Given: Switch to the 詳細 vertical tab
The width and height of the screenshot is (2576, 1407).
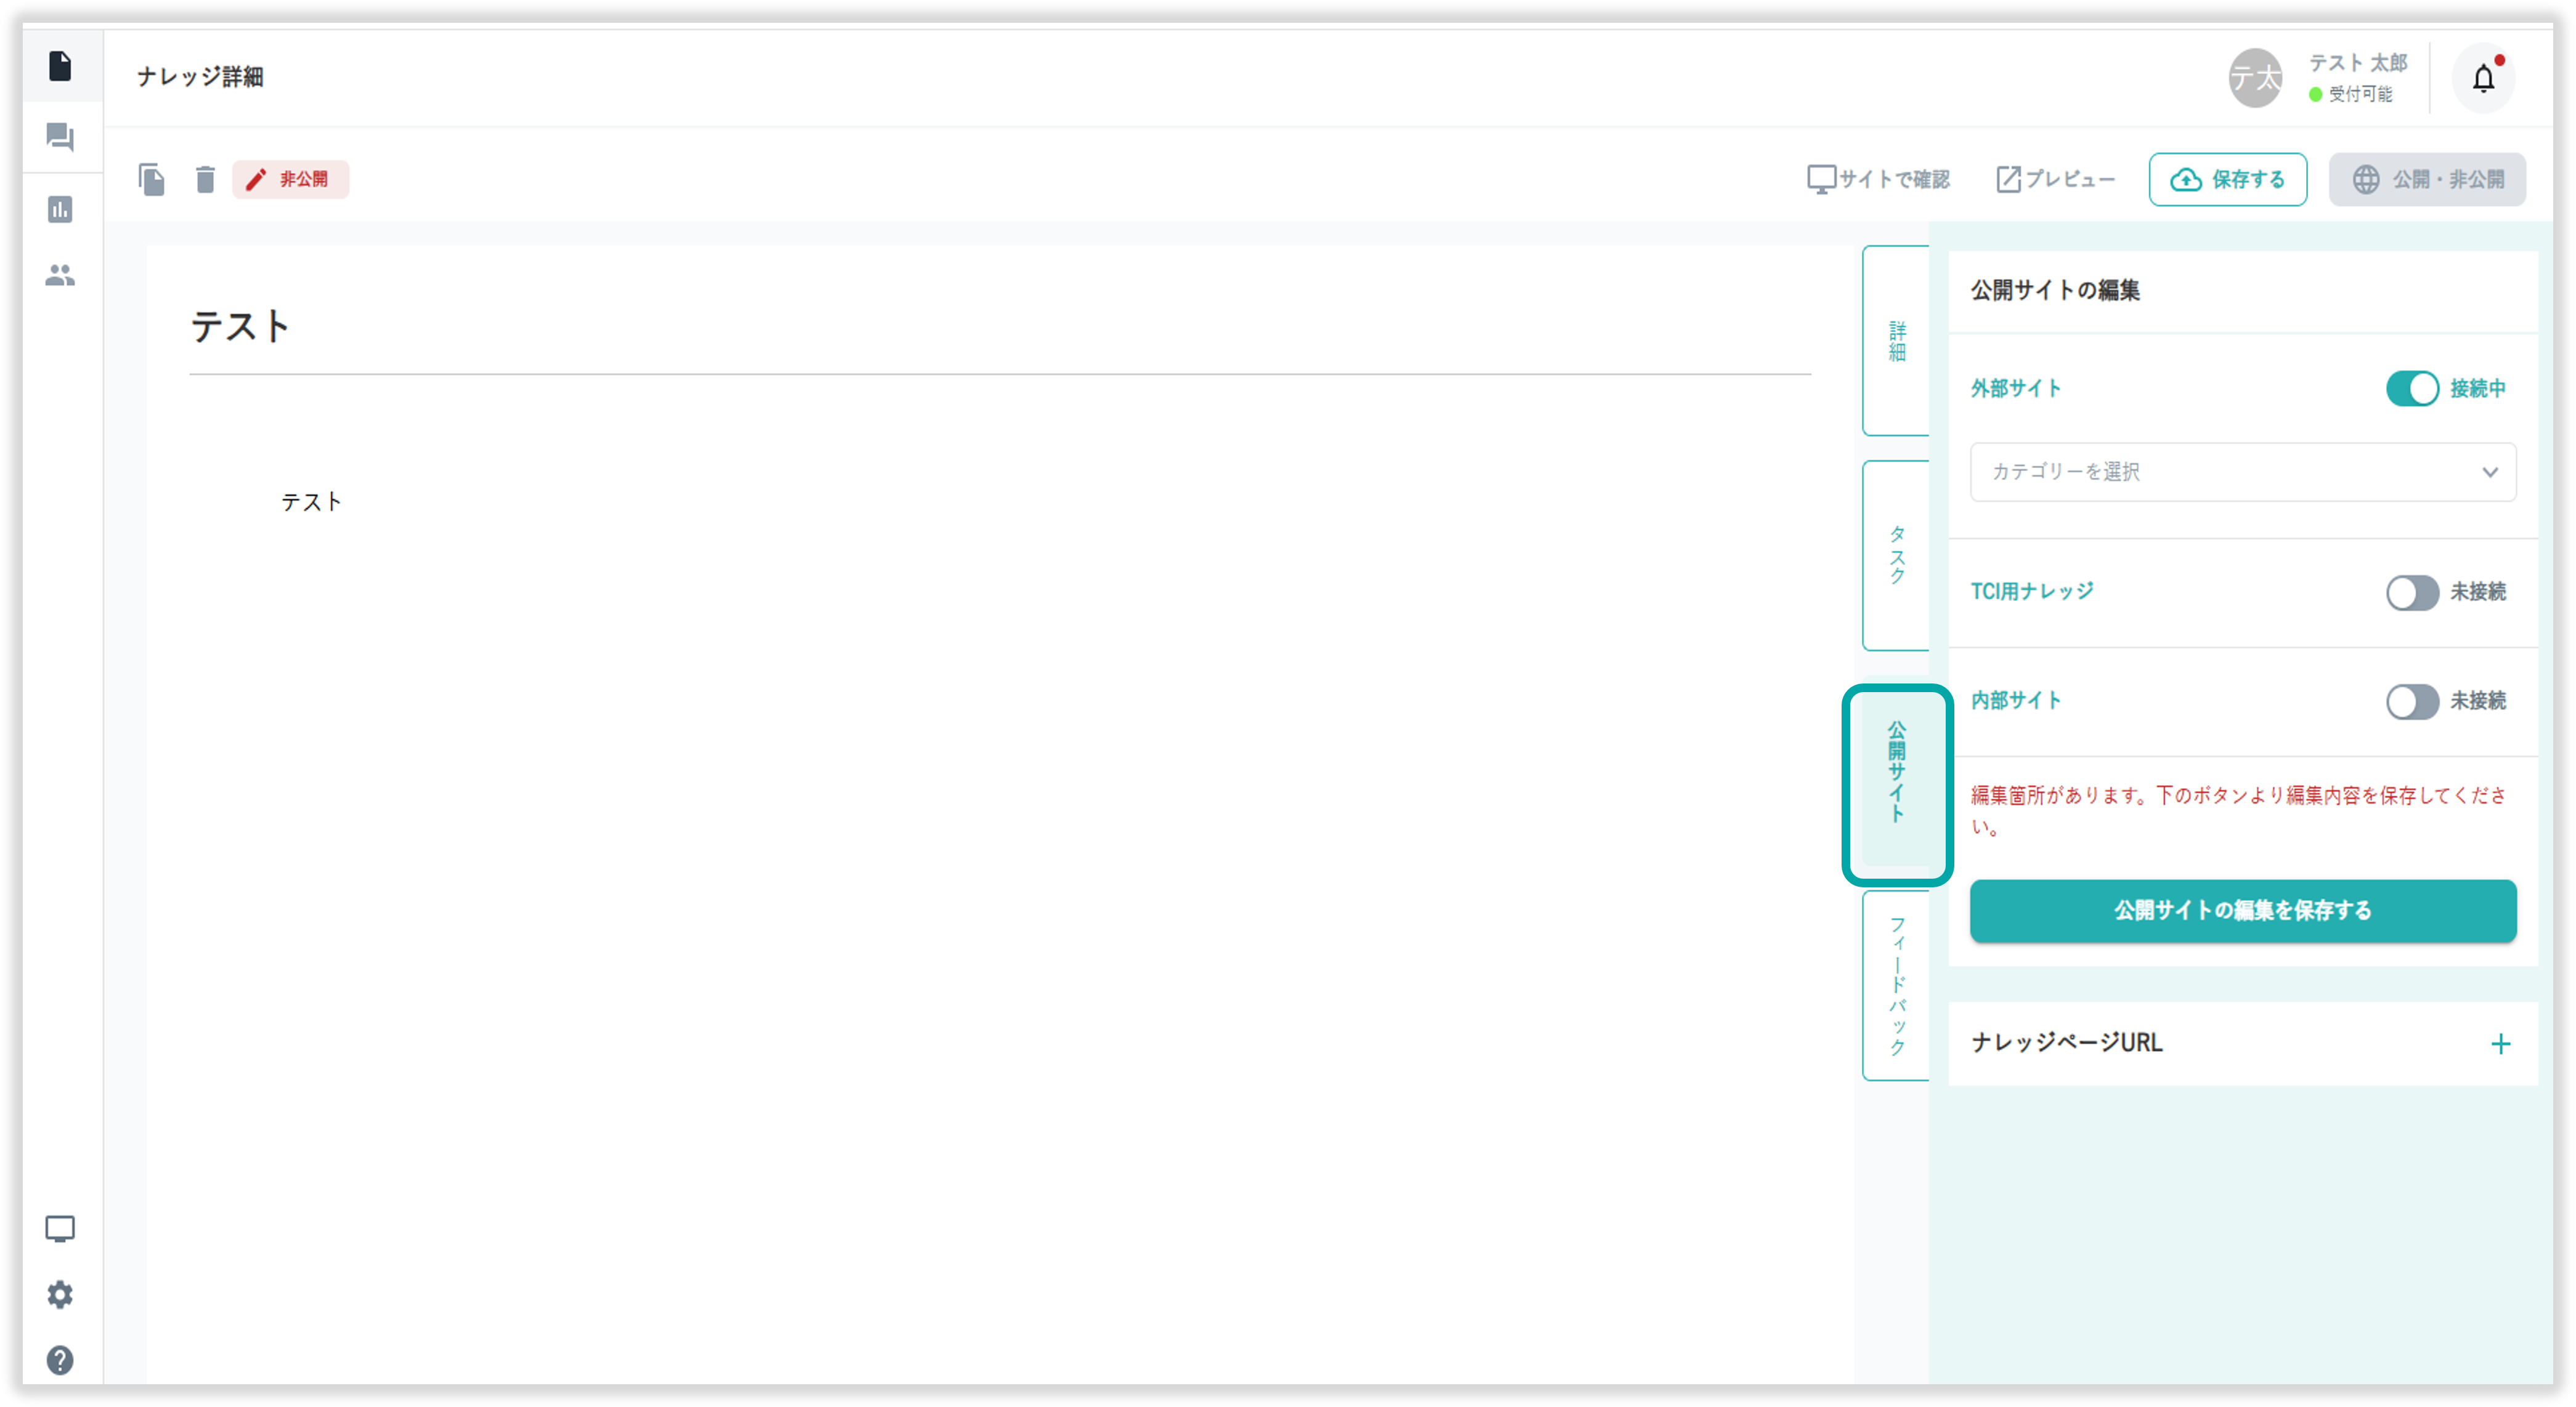Looking at the screenshot, I should 1896,341.
